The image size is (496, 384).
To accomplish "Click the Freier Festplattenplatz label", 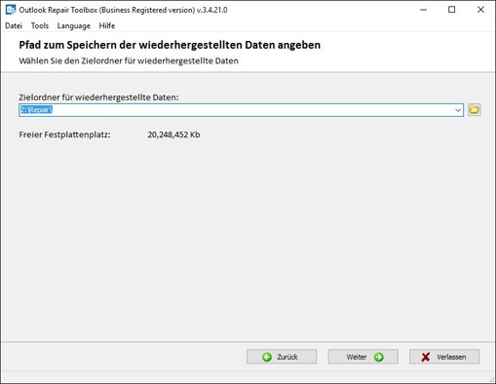I will point(64,134).
